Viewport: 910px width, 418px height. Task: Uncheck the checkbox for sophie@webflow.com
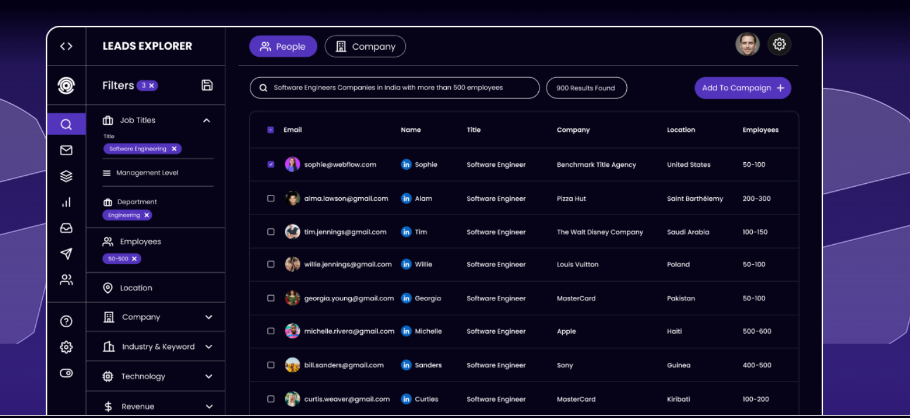pos(270,165)
